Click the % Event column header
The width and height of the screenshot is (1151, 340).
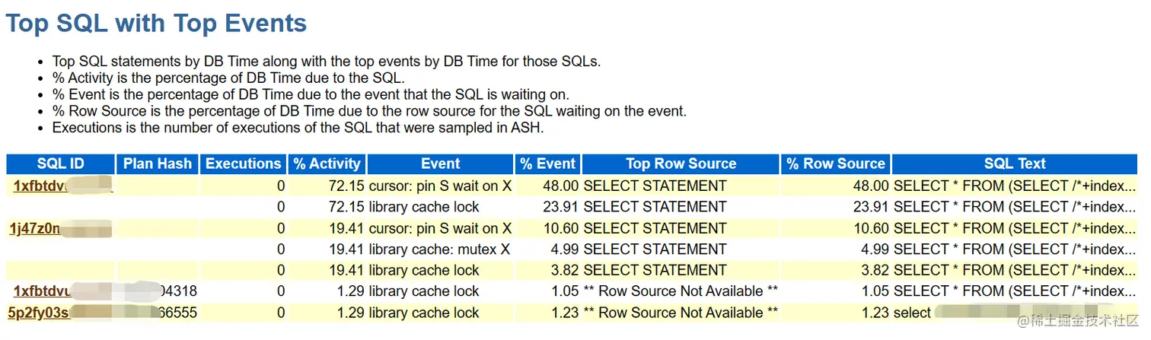click(548, 164)
